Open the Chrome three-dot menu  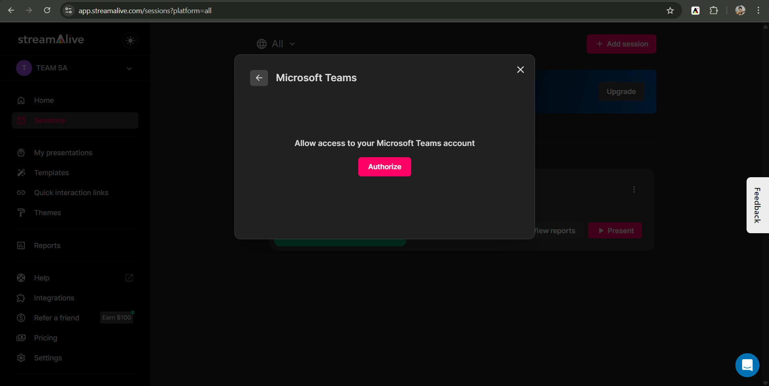[x=758, y=11]
